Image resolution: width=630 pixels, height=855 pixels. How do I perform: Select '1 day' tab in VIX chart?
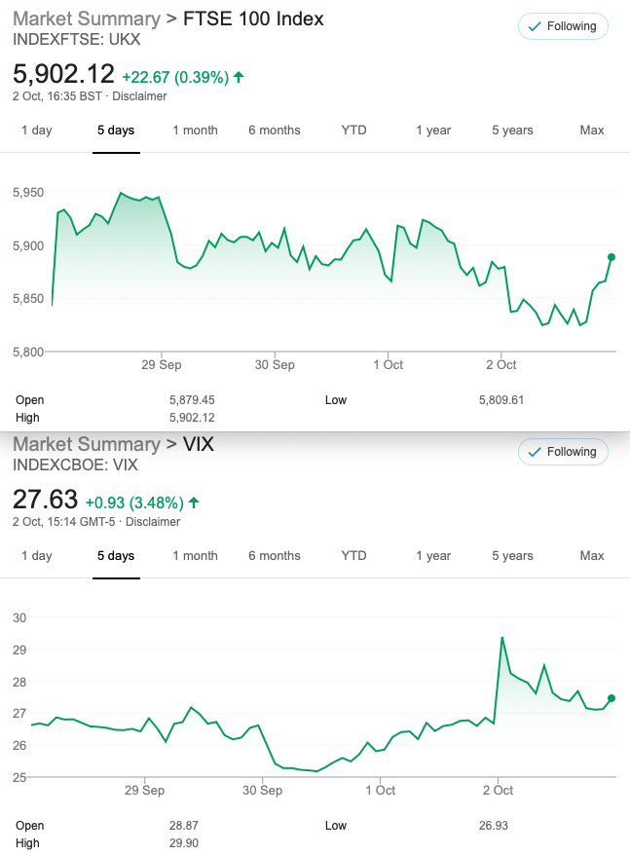click(37, 556)
